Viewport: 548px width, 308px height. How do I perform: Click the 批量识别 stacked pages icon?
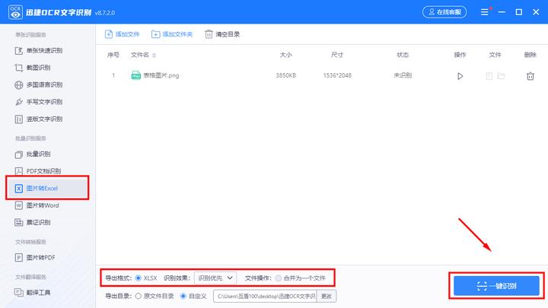pyautogui.click(x=19, y=154)
